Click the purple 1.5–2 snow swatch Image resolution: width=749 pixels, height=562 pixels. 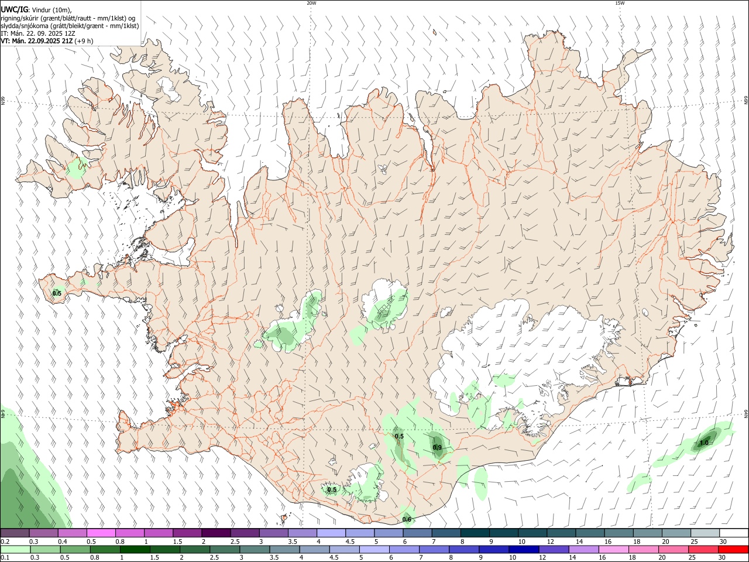coord(187,533)
